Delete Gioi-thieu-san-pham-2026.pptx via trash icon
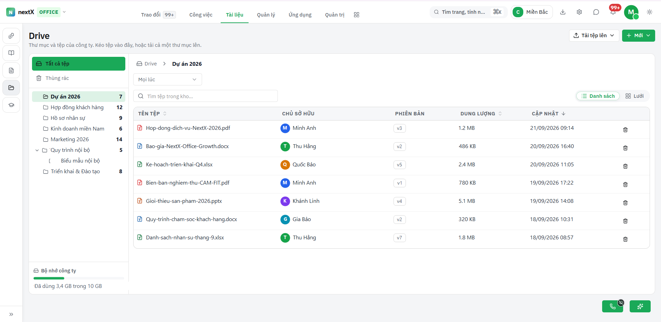Viewport: 661px width, 322px height. pyautogui.click(x=625, y=203)
